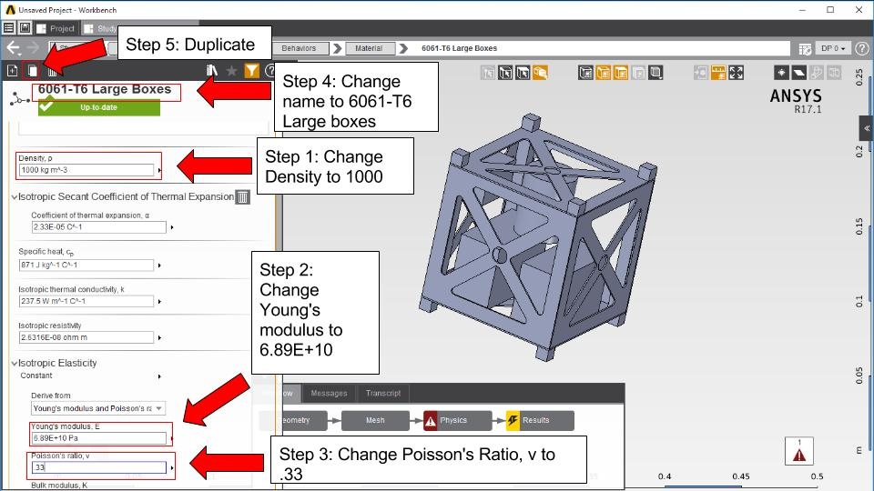Click the dark face selection cube icon
The width and height of the screenshot is (874, 491).
click(x=523, y=73)
